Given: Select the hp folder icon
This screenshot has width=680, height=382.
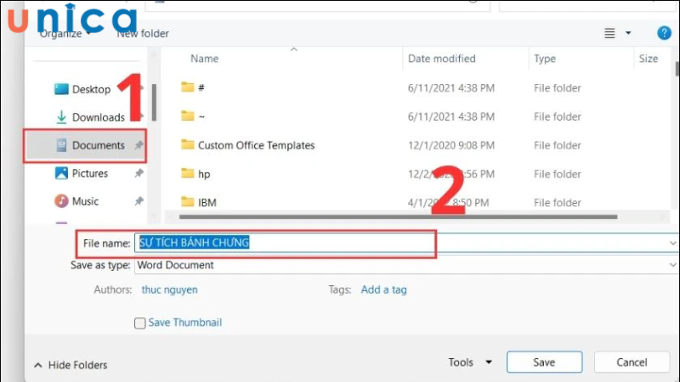Looking at the screenshot, I should pyautogui.click(x=187, y=173).
